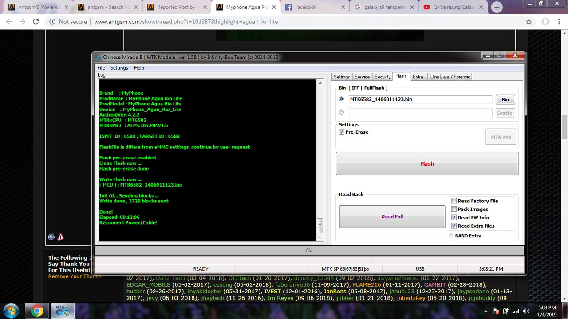Uncheck the Pre-Erase checkbox

point(342,132)
